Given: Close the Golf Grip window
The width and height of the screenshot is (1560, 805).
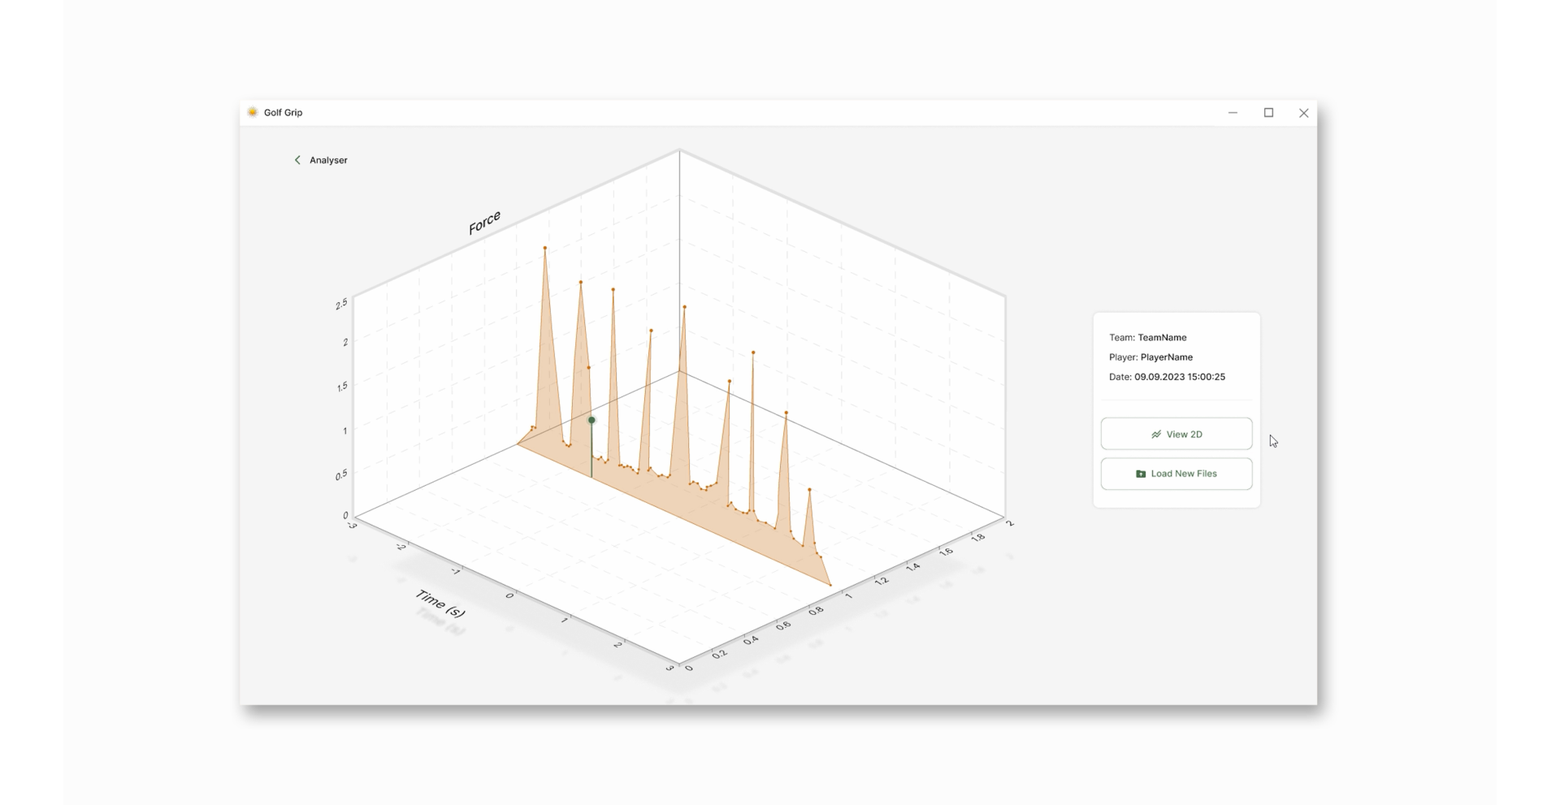Looking at the screenshot, I should 1303,113.
